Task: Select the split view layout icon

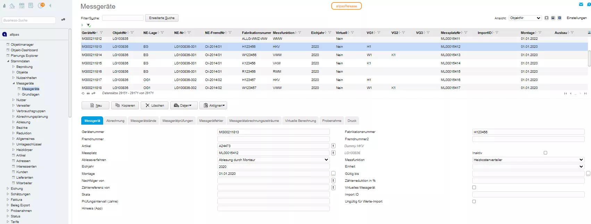Action: (553, 18)
